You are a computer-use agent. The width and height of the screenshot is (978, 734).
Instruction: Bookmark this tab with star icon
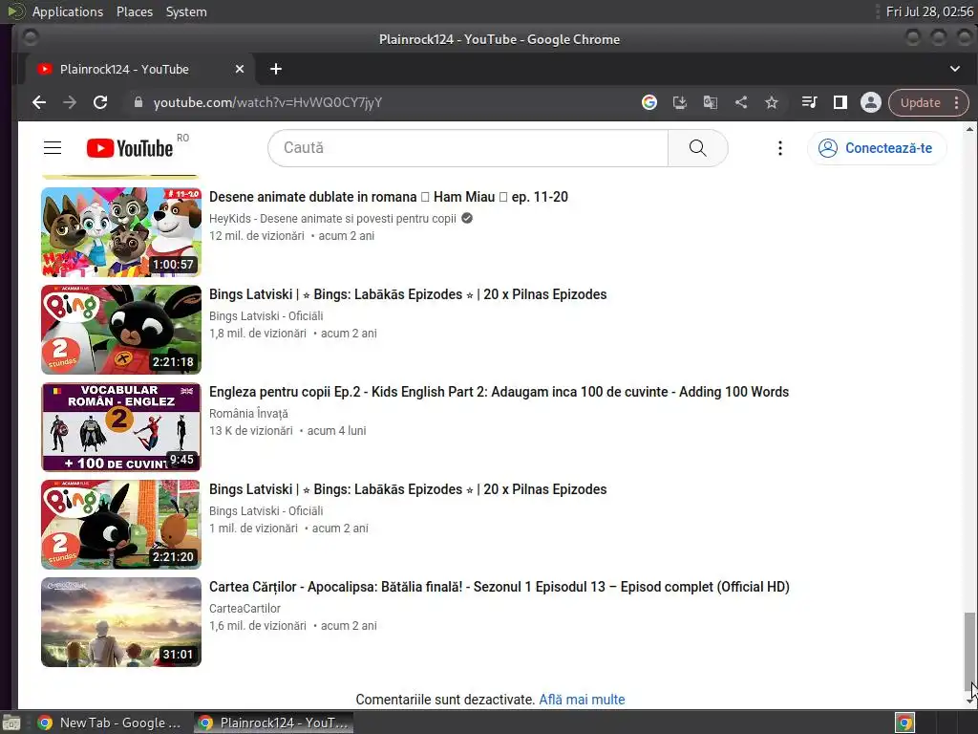[772, 102]
